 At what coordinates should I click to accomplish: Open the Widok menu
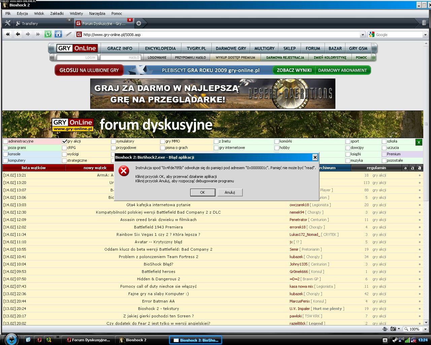[39, 13]
